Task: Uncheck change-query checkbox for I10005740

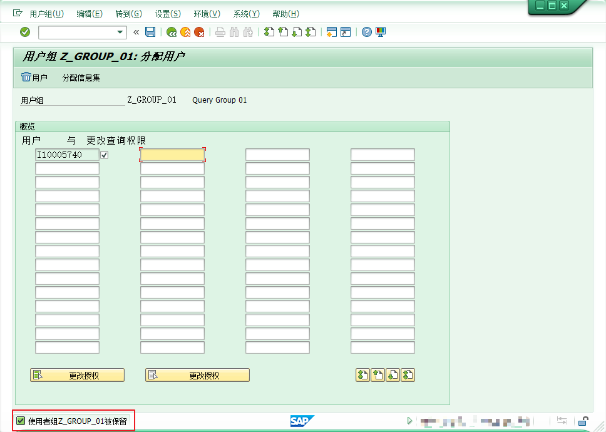Action: 105,155
